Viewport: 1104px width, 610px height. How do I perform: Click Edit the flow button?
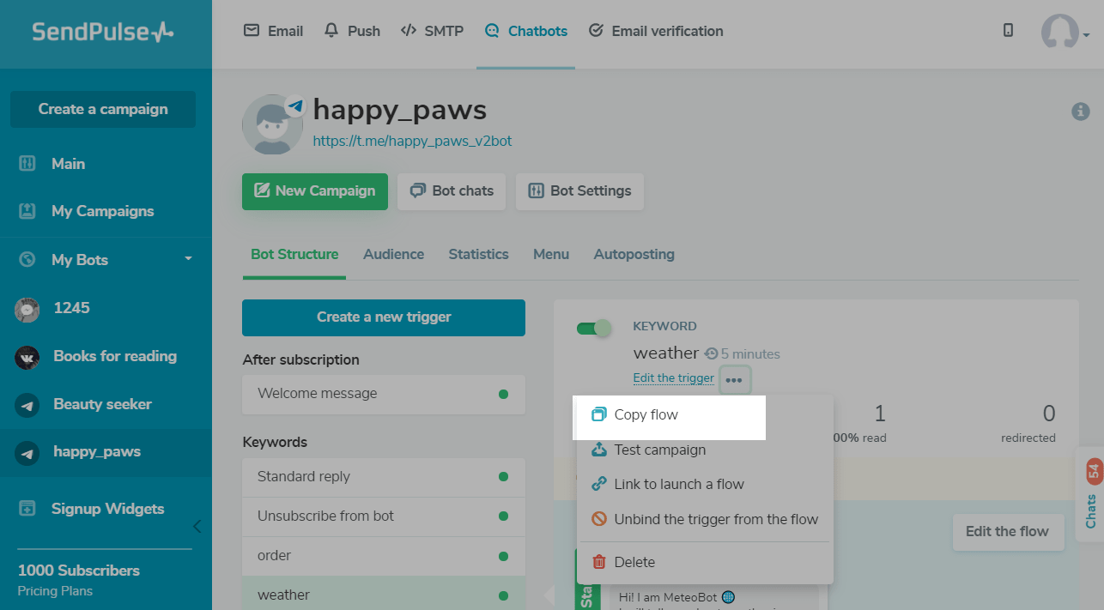click(1008, 532)
